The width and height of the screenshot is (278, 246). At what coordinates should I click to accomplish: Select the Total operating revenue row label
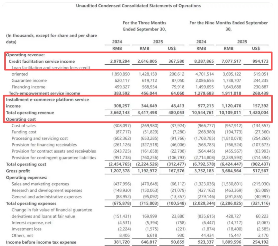[x=29, y=113]
